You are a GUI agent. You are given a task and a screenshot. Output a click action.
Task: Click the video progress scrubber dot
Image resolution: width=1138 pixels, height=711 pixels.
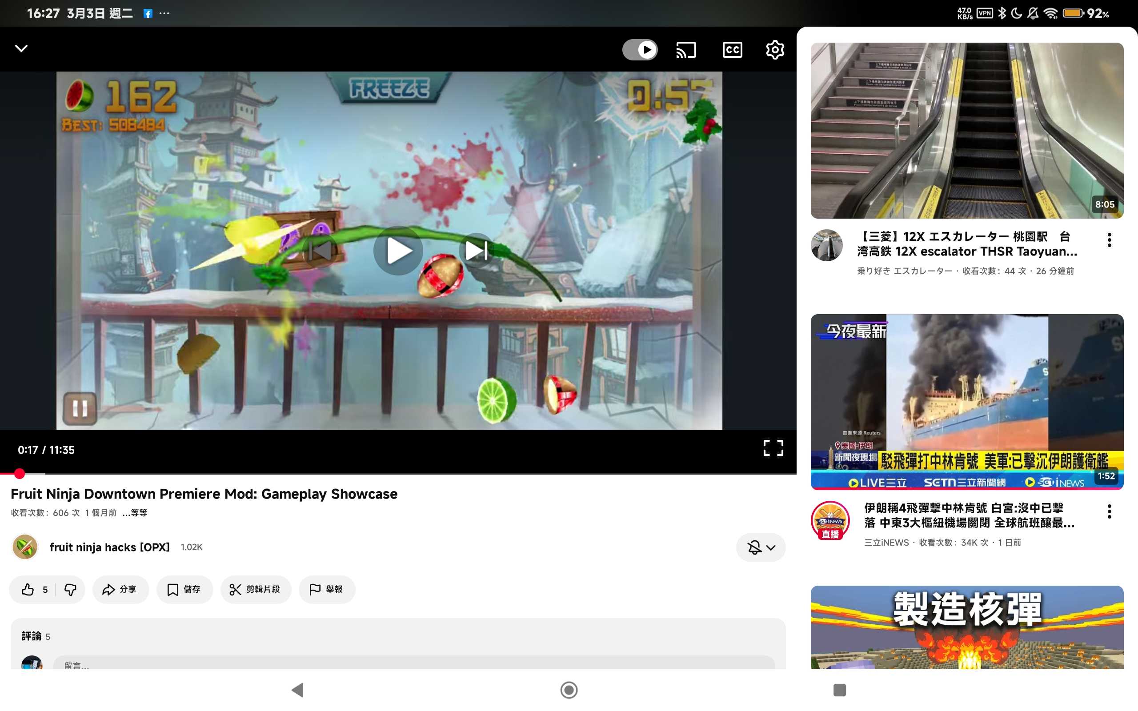click(x=19, y=474)
